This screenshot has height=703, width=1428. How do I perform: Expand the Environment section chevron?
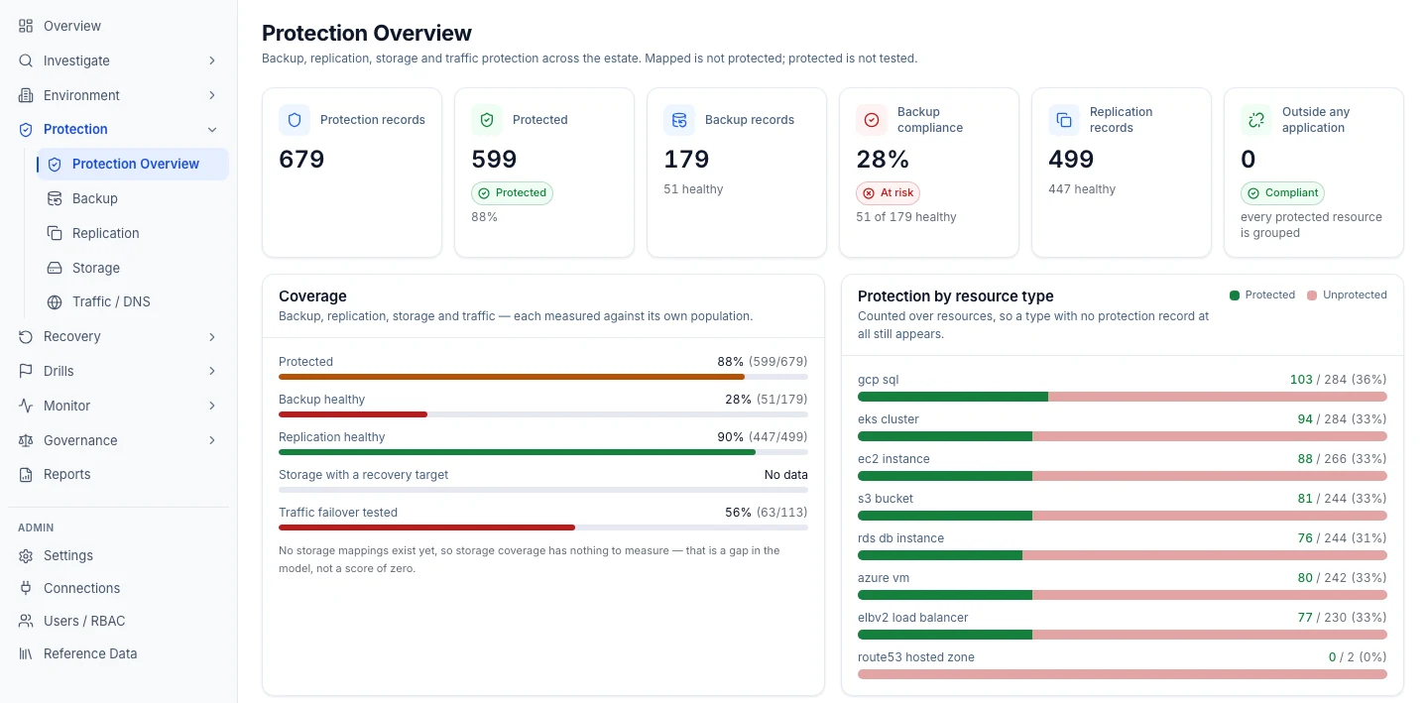coord(212,95)
